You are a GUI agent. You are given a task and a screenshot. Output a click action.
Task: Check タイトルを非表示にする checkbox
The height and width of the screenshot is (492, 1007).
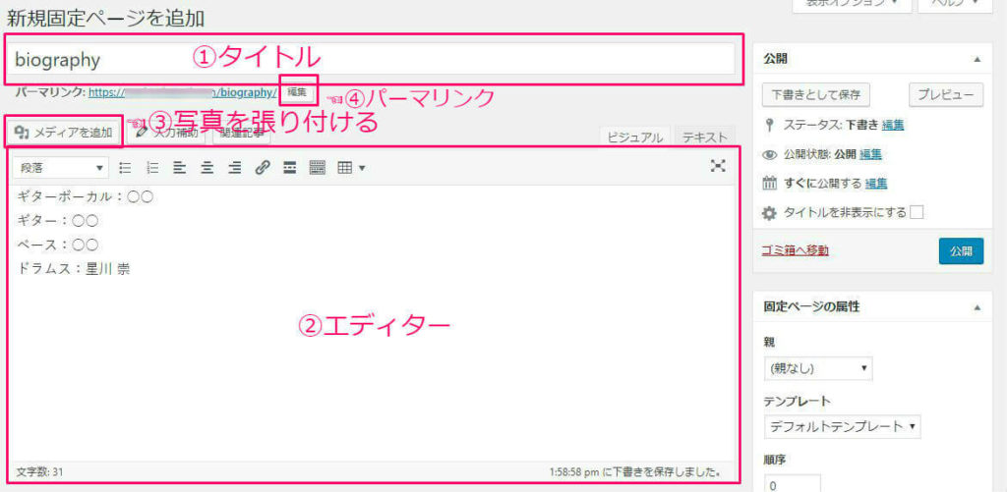pyautogui.click(x=917, y=213)
